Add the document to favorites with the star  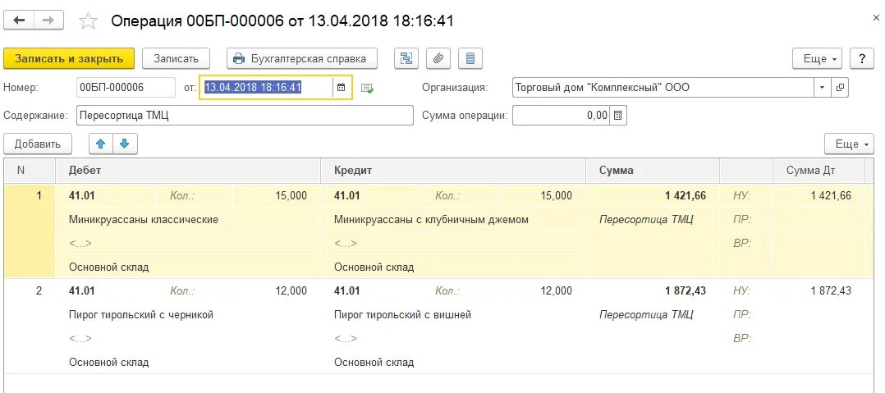88,21
